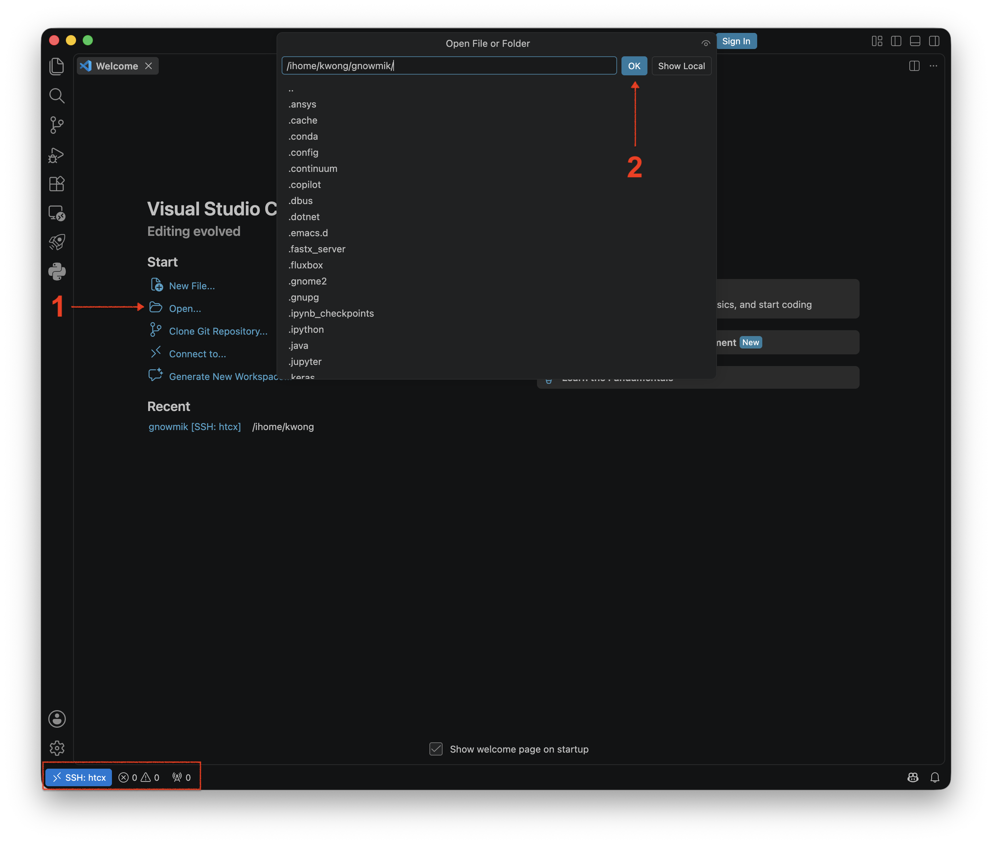992x844 pixels.
Task: Click the walkthrough card ending 'start coding'
Action: pos(788,299)
